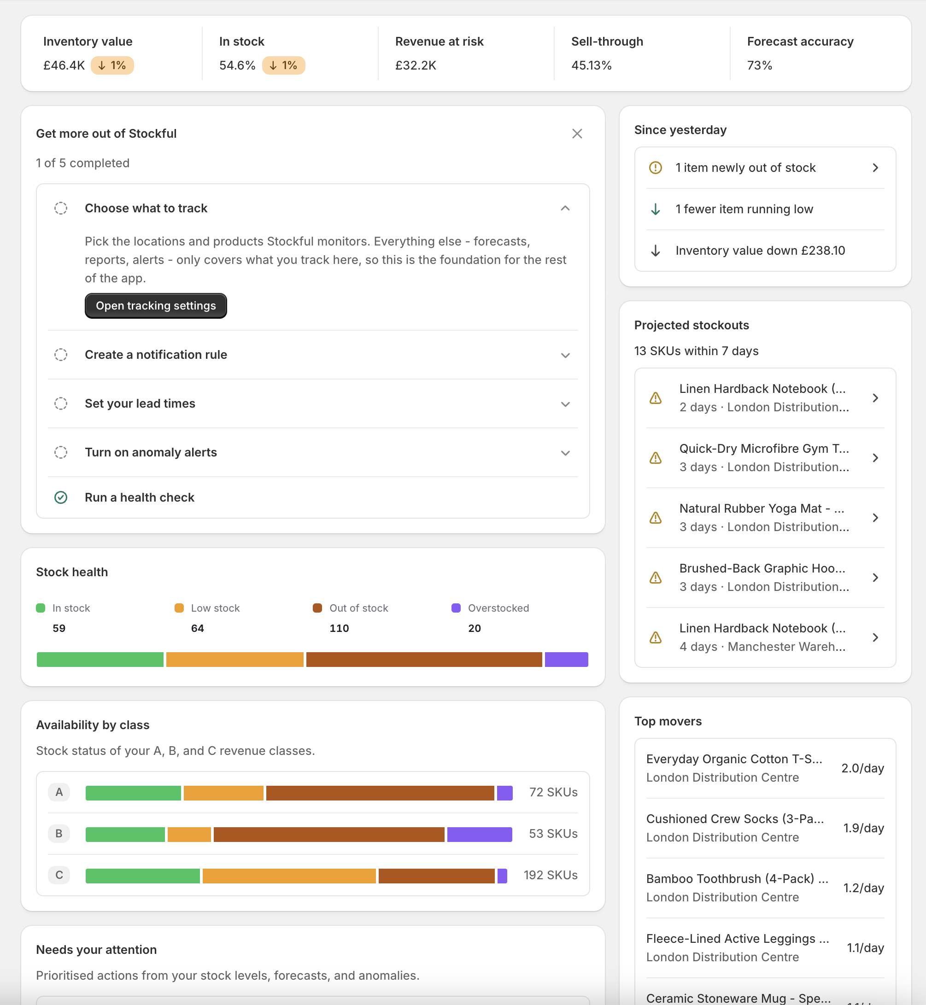The height and width of the screenshot is (1005, 926).
Task: Click the purple Overstocked legend swatch
Action: pyautogui.click(x=456, y=608)
